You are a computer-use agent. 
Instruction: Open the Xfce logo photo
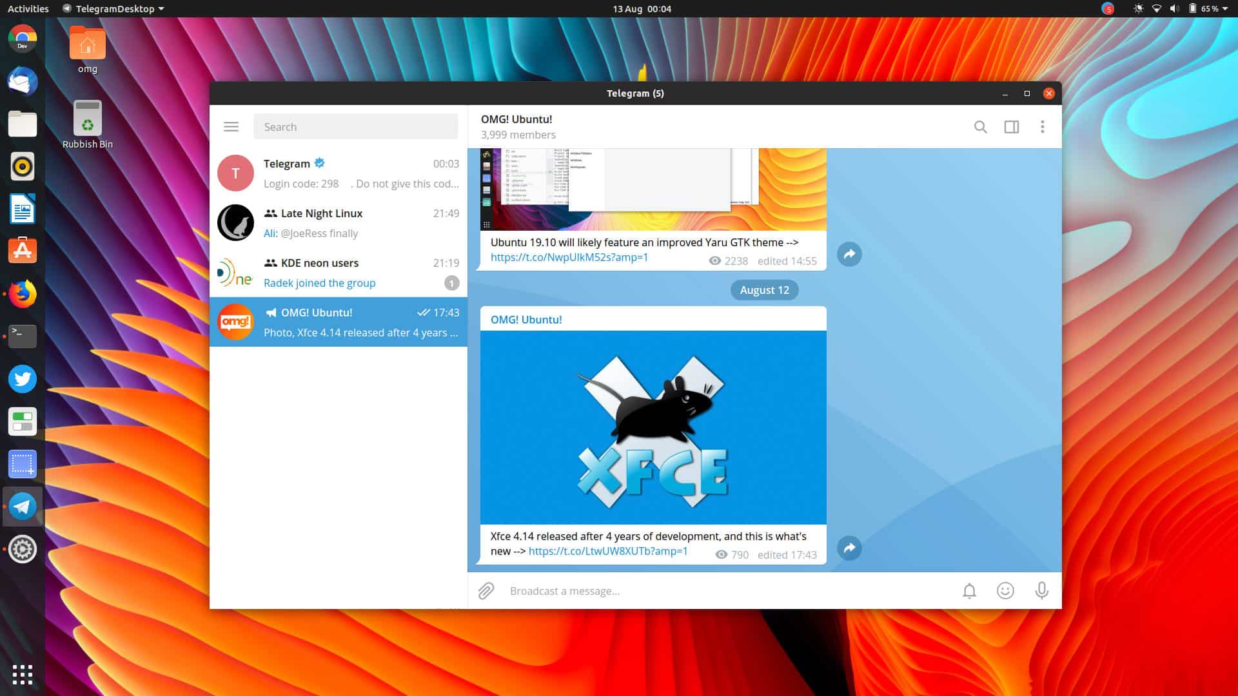pos(653,427)
